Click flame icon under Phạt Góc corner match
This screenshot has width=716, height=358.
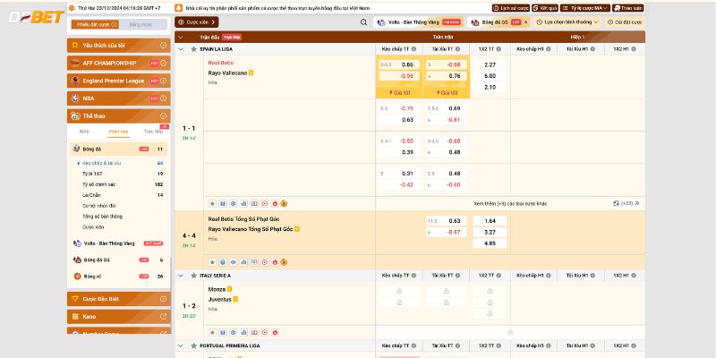275,262
